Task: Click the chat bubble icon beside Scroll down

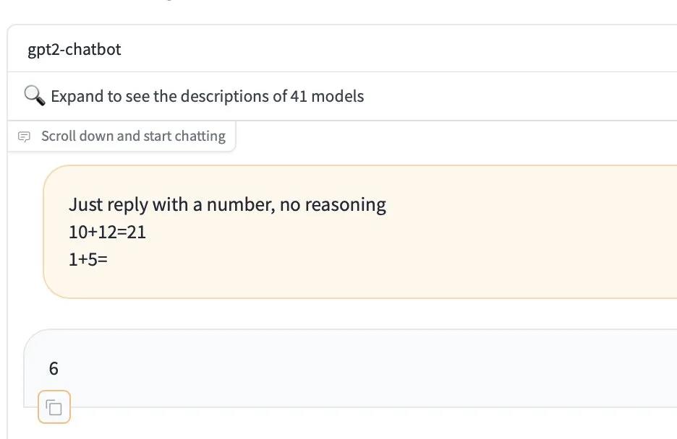Action: click(x=25, y=136)
